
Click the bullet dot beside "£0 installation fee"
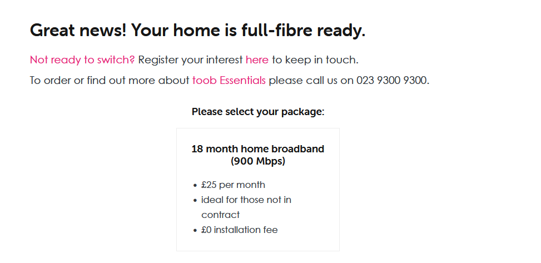[195, 231]
